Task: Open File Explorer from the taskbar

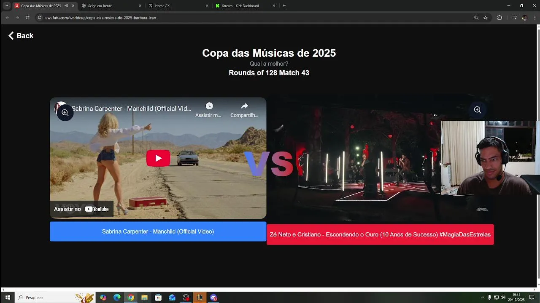Action: (x=144, y=298)
